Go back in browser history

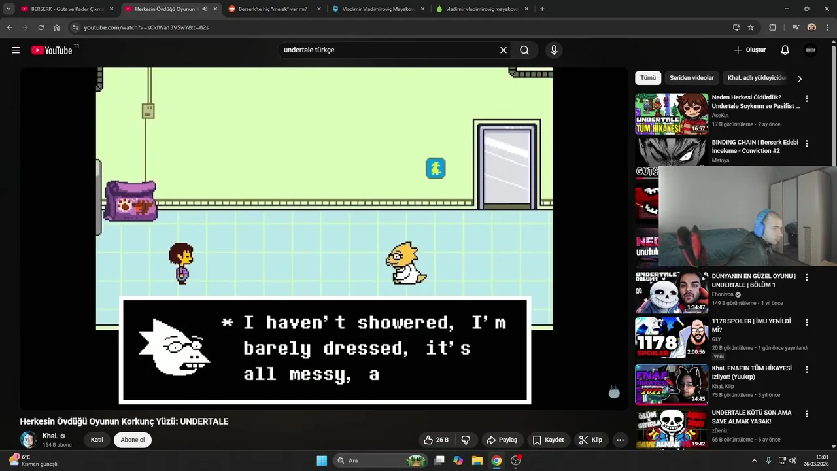(x=9, y=27)
